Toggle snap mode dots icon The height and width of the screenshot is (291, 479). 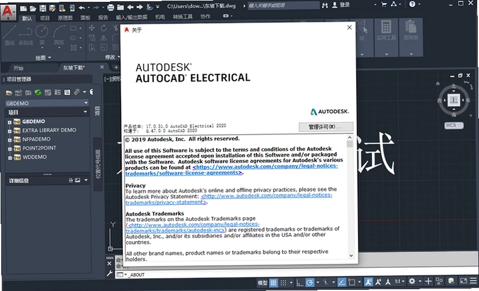coord(284,283)
